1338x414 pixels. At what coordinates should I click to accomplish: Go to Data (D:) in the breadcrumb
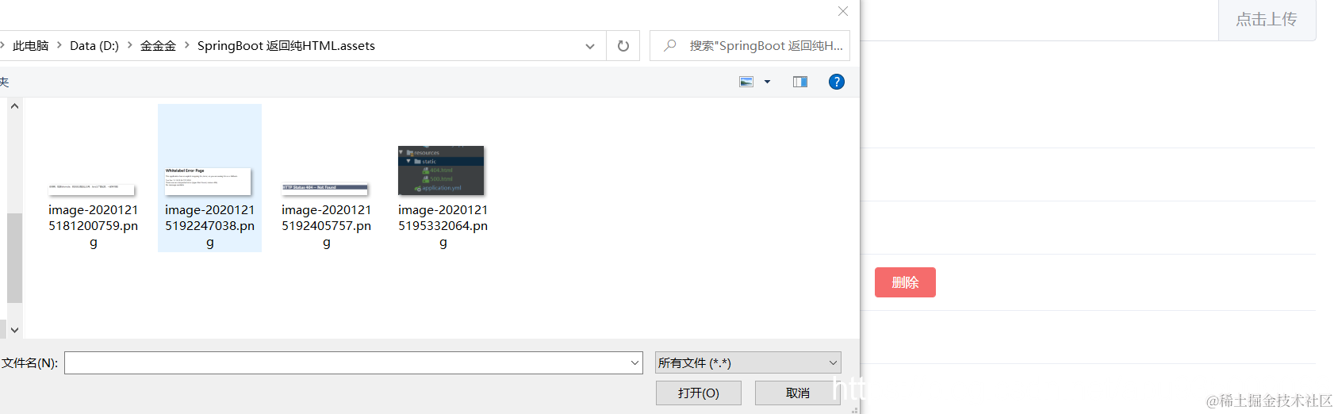94,46
